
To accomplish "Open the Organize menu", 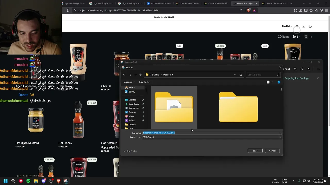I will click(129, 82).
